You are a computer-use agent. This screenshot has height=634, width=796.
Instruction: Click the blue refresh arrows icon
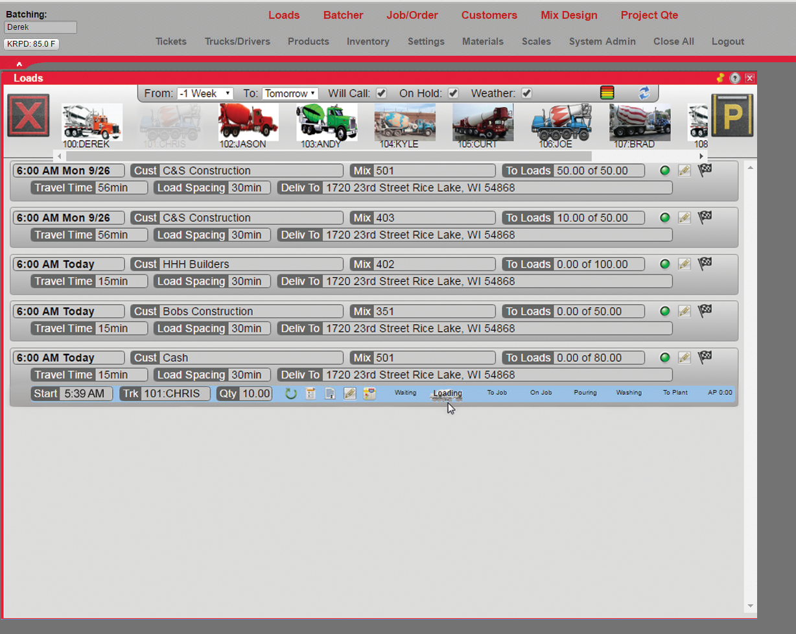click(644, 93)
